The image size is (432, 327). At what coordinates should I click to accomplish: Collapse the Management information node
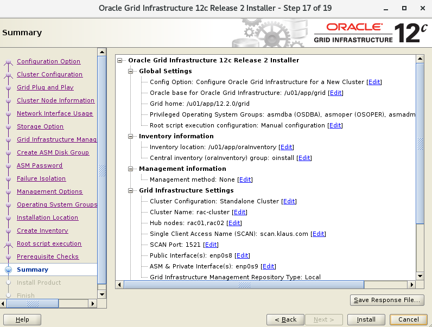tap(131, 169)
